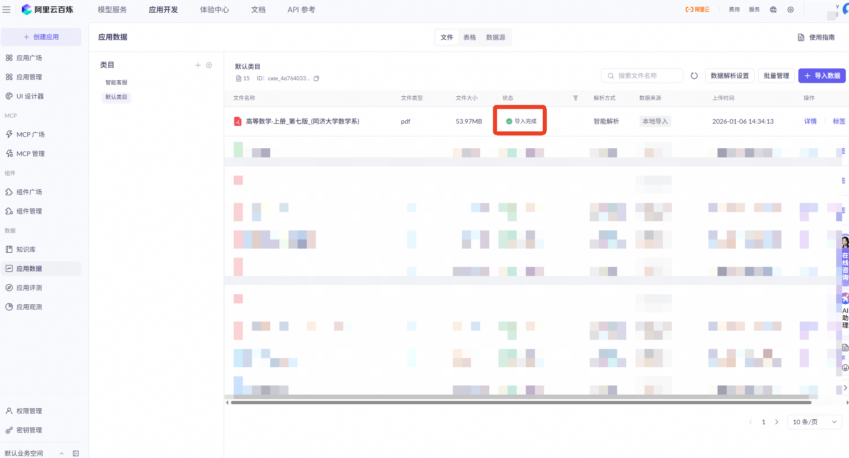
Task: Collapse the left sidebar panel
Action: [x=76, y=453]
